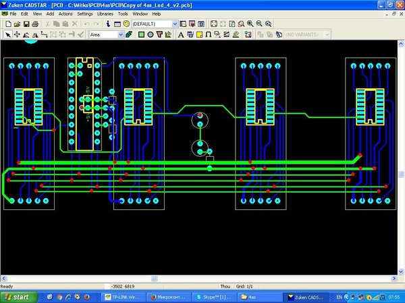Choose the rectangle shape tool
The width and height of the screenshot is (405, 303).
point(141,34)
